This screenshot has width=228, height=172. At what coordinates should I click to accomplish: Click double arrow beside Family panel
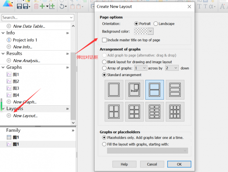[x=73, y=130]
